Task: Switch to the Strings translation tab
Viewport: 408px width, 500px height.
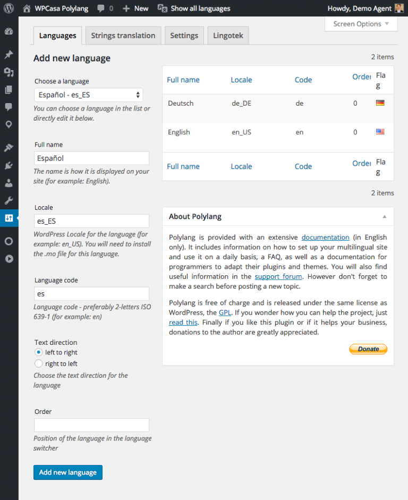Action: tap(123, 35)
